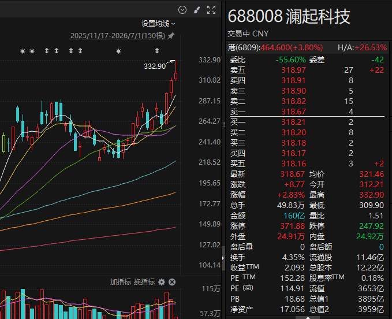The image size is (392, 319).
Task: Open the 设置均线 dropdown
Action: [x=158, y=24]
